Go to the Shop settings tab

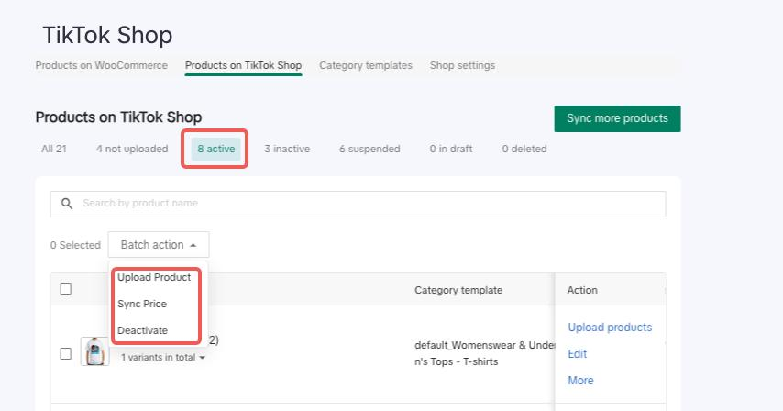(x=462, y=66)
